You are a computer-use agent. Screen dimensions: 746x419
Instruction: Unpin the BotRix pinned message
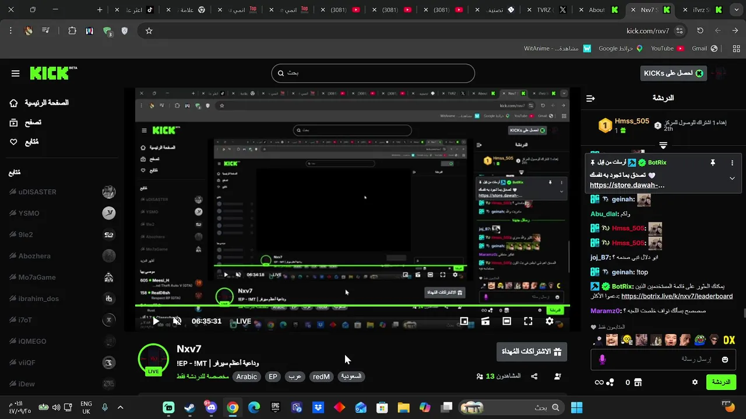click(x=712, y=163)
